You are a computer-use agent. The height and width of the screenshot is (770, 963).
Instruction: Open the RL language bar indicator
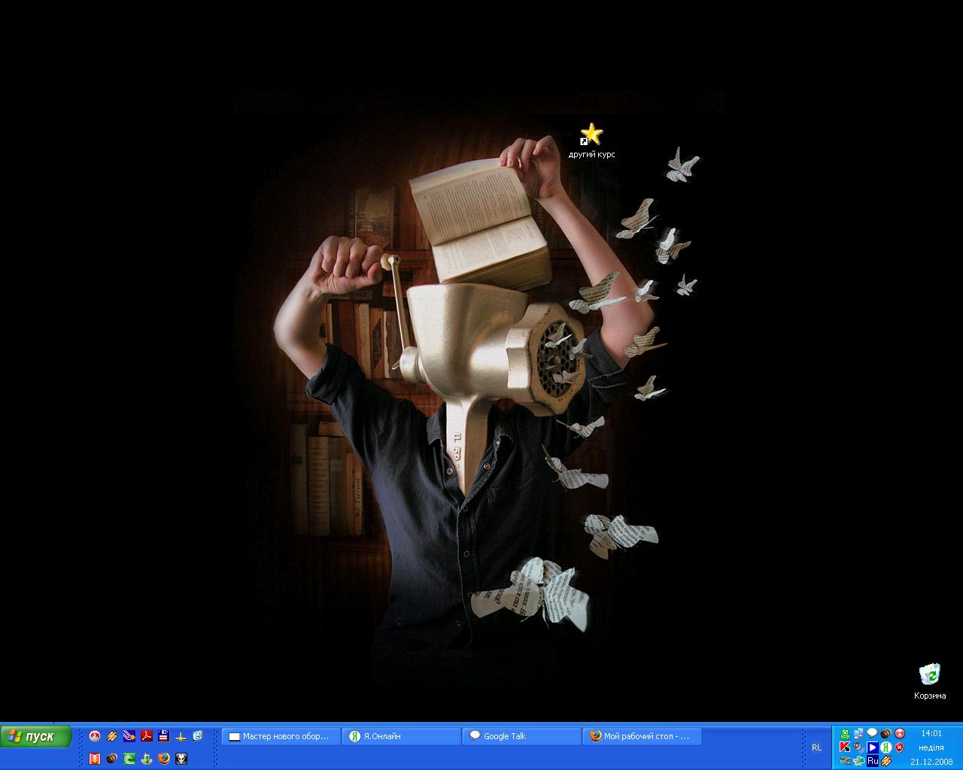pyautogui.click(x=816, y=747)
